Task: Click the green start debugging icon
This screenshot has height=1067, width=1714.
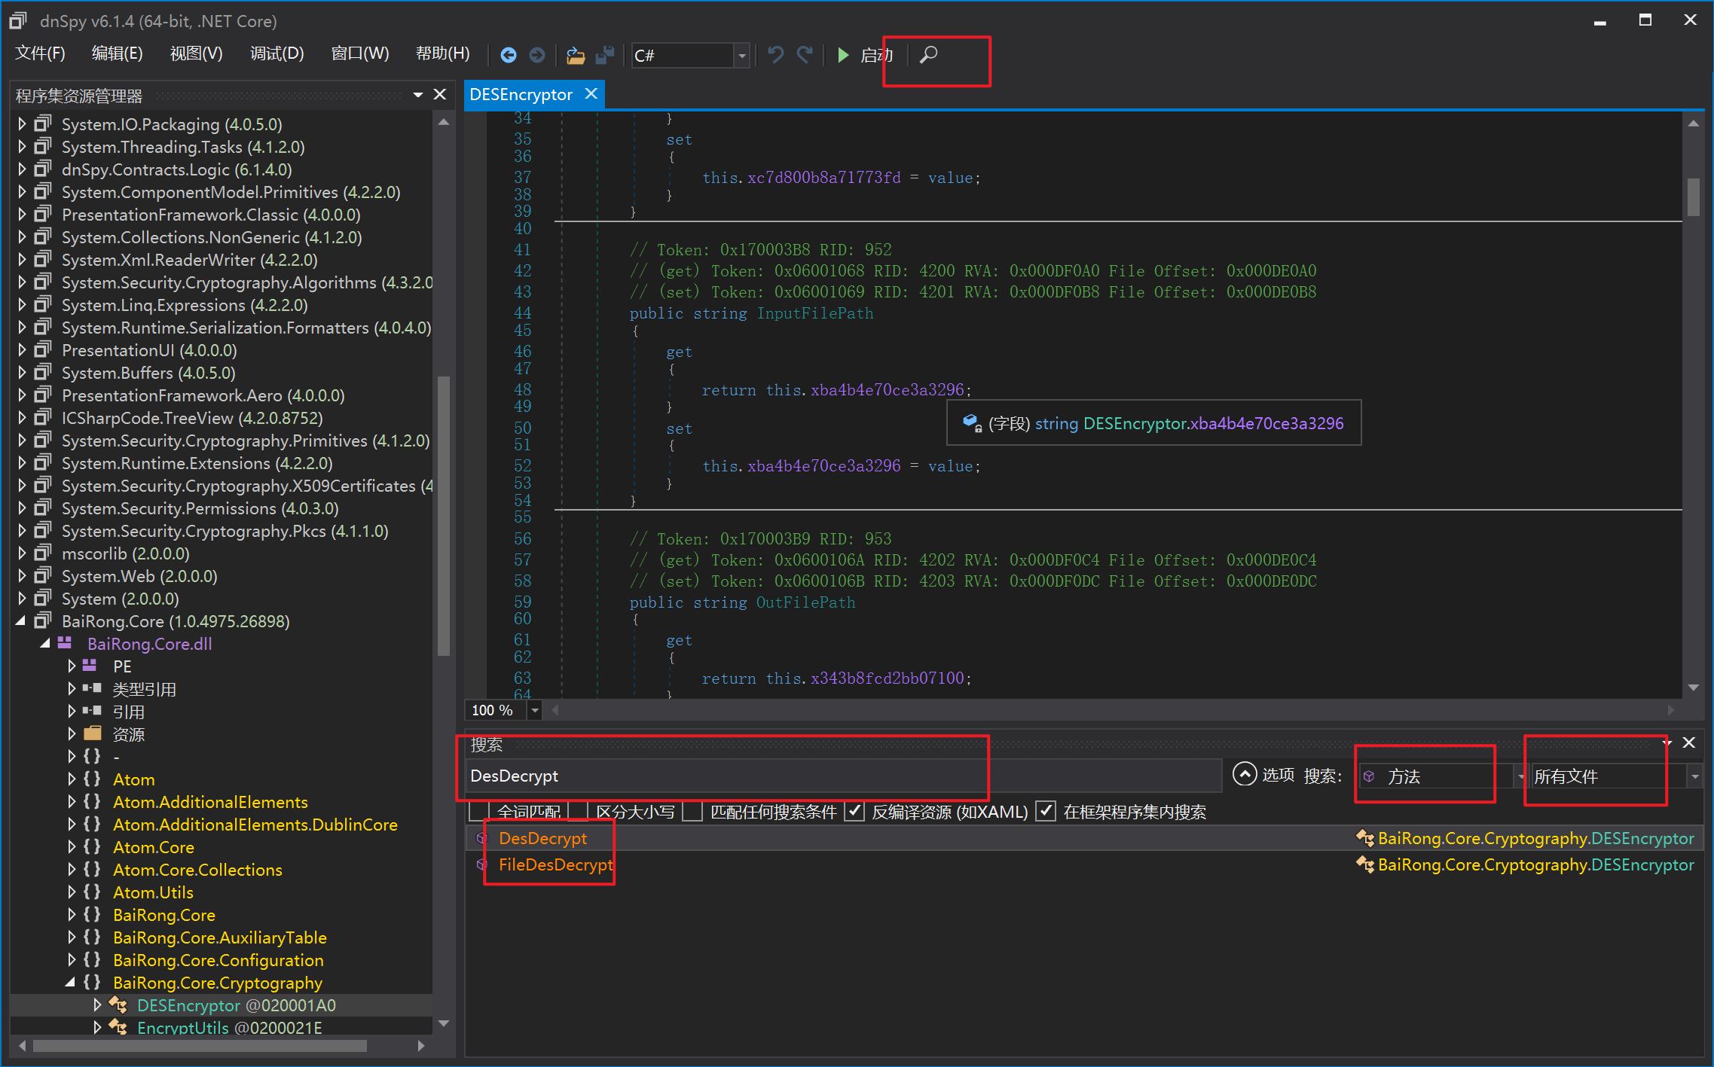Action: point(843,55)
